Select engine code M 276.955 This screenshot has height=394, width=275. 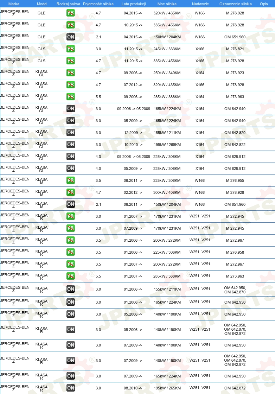(235, 180)
